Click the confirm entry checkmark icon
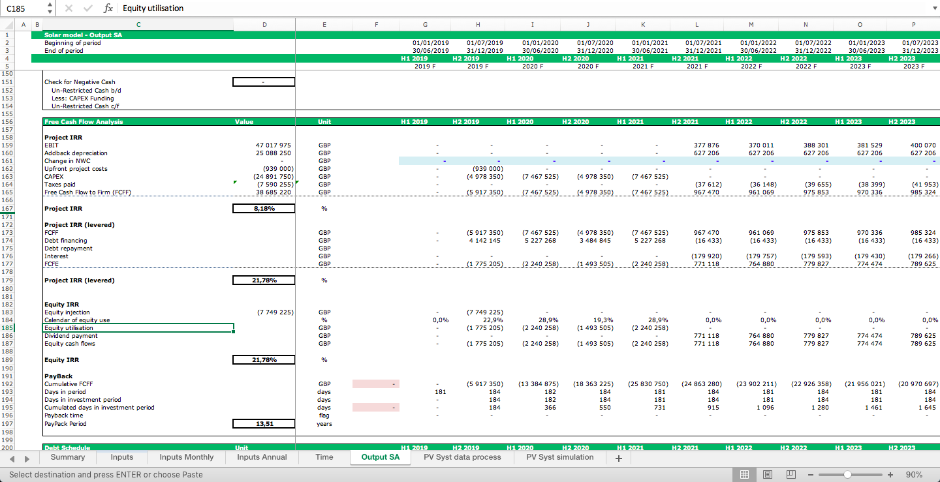940x482 pixels. (87, 8)
